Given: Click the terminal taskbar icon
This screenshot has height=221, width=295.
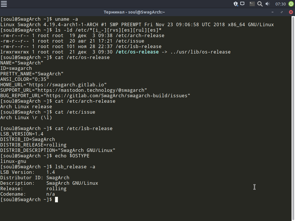Looking at the screenshot, I should pyautogui.click(x=252, y=4).
